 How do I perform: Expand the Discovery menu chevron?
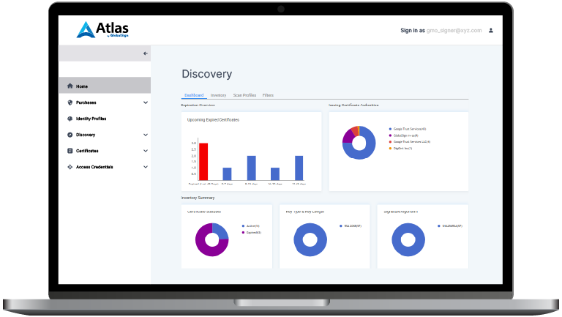click(x=146, y=135)
